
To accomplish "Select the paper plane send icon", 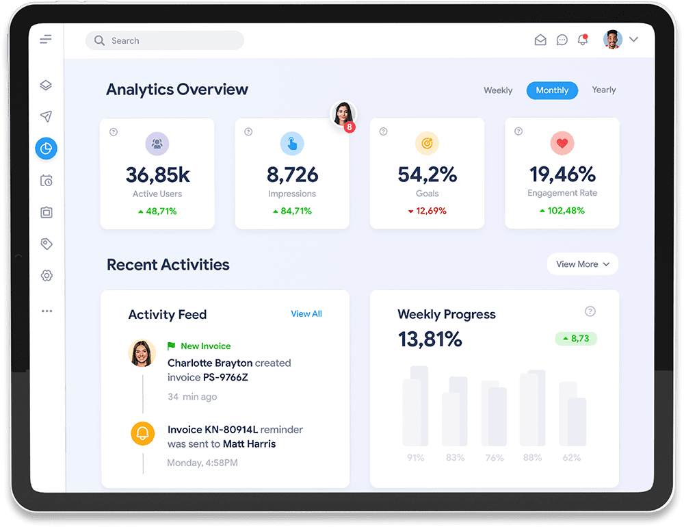I will (x=46, y=116).
